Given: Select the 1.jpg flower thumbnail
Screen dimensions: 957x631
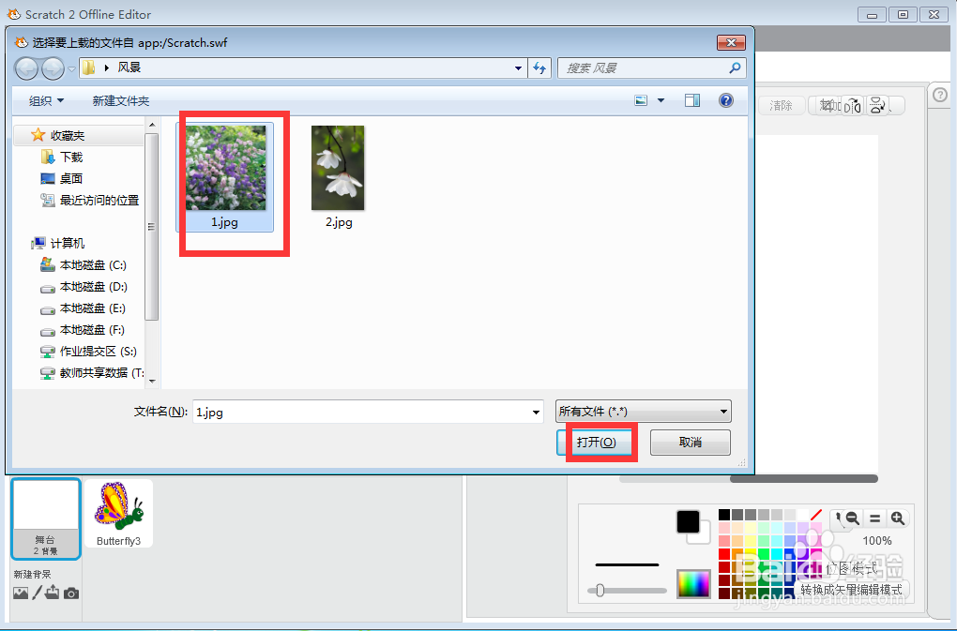Looking at the screenshot, I should pyautogui.click(x=225, y=177).
